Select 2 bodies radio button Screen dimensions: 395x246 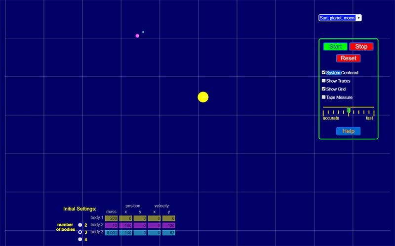(80, 225)
